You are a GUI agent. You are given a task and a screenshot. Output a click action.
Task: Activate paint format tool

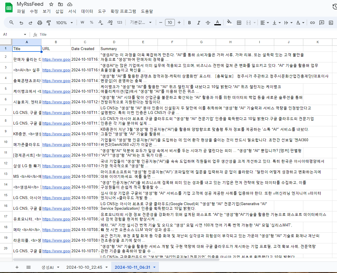[49, 22]
